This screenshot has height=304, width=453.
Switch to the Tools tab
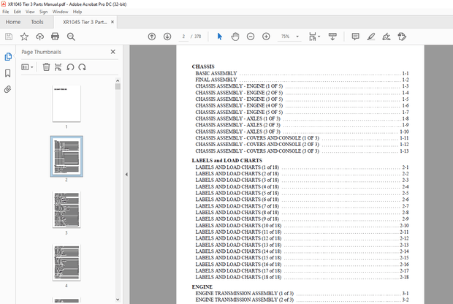pos(37,22)
